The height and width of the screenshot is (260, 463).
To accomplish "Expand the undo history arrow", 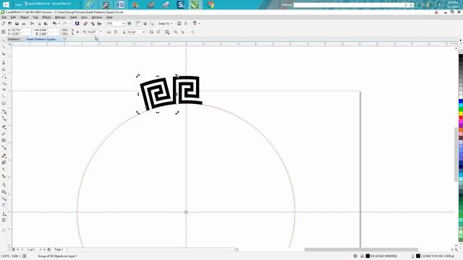I will pyautogui.click(x=59, y=24).
